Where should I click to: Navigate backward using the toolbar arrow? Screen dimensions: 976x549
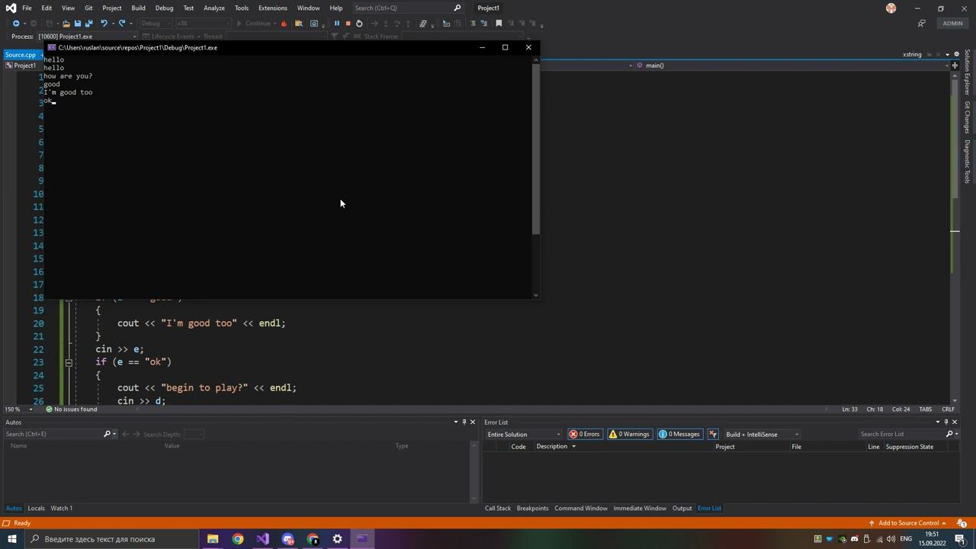(x=16, y=23)
